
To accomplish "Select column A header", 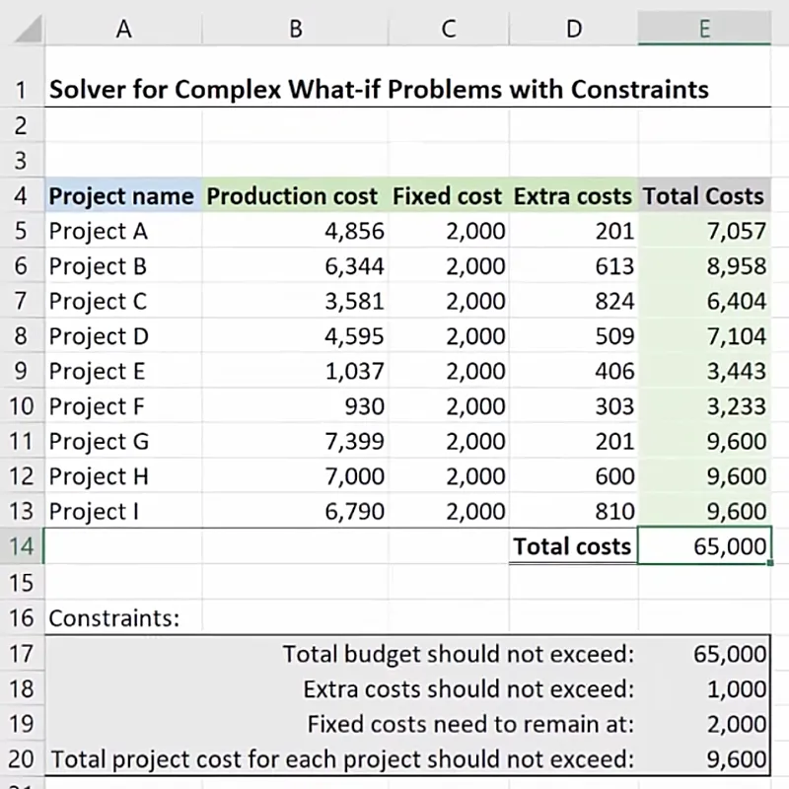I will pos(123,29).
